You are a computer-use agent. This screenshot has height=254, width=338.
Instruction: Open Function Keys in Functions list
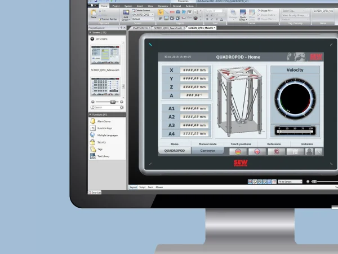[105, 128]
